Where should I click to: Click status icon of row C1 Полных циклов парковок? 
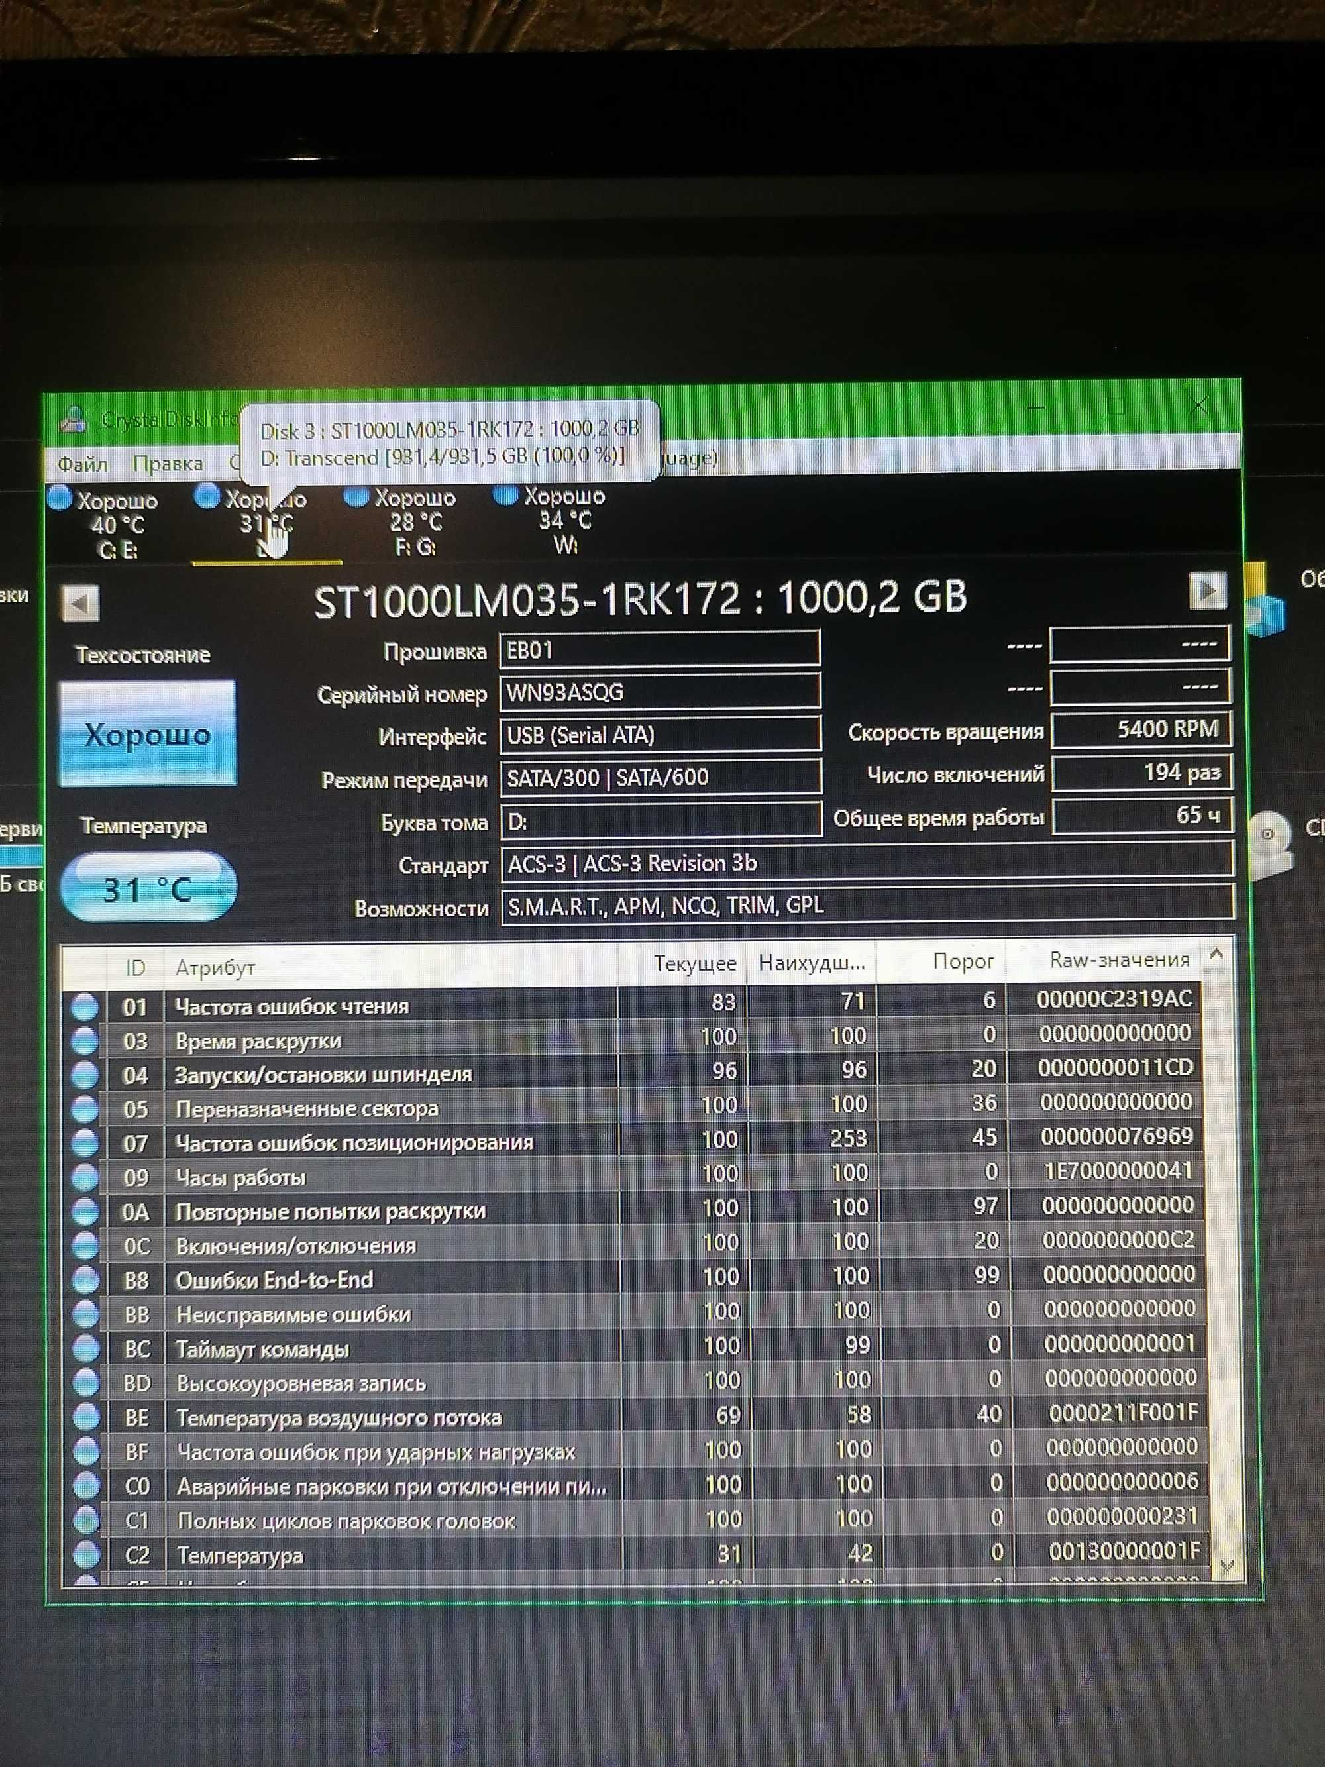point(86,1521)
